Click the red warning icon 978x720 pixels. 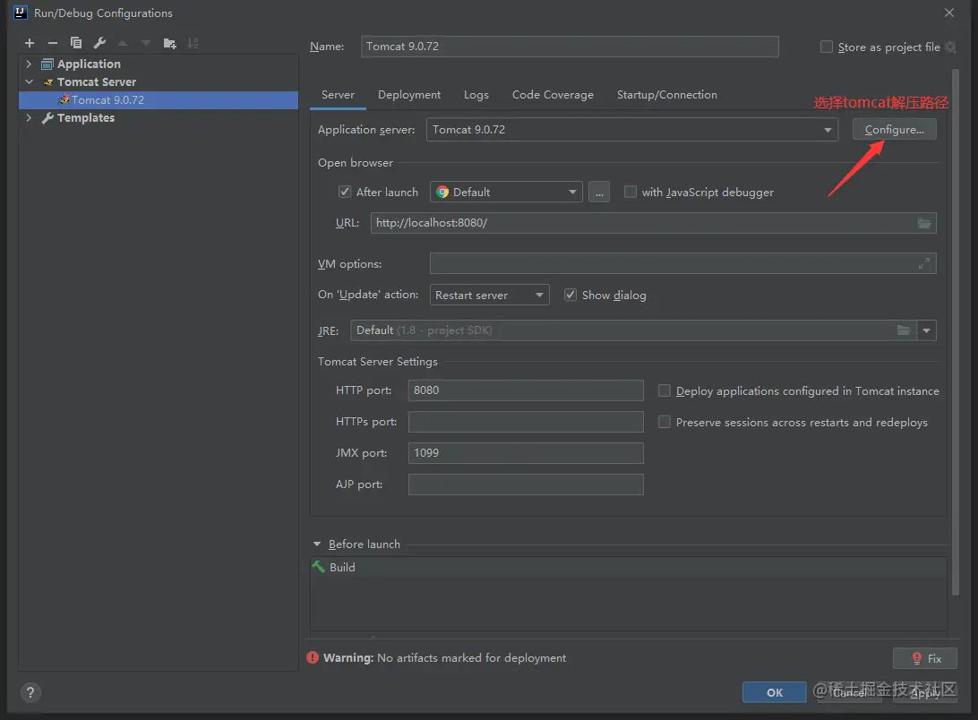(x=313, y=657)
